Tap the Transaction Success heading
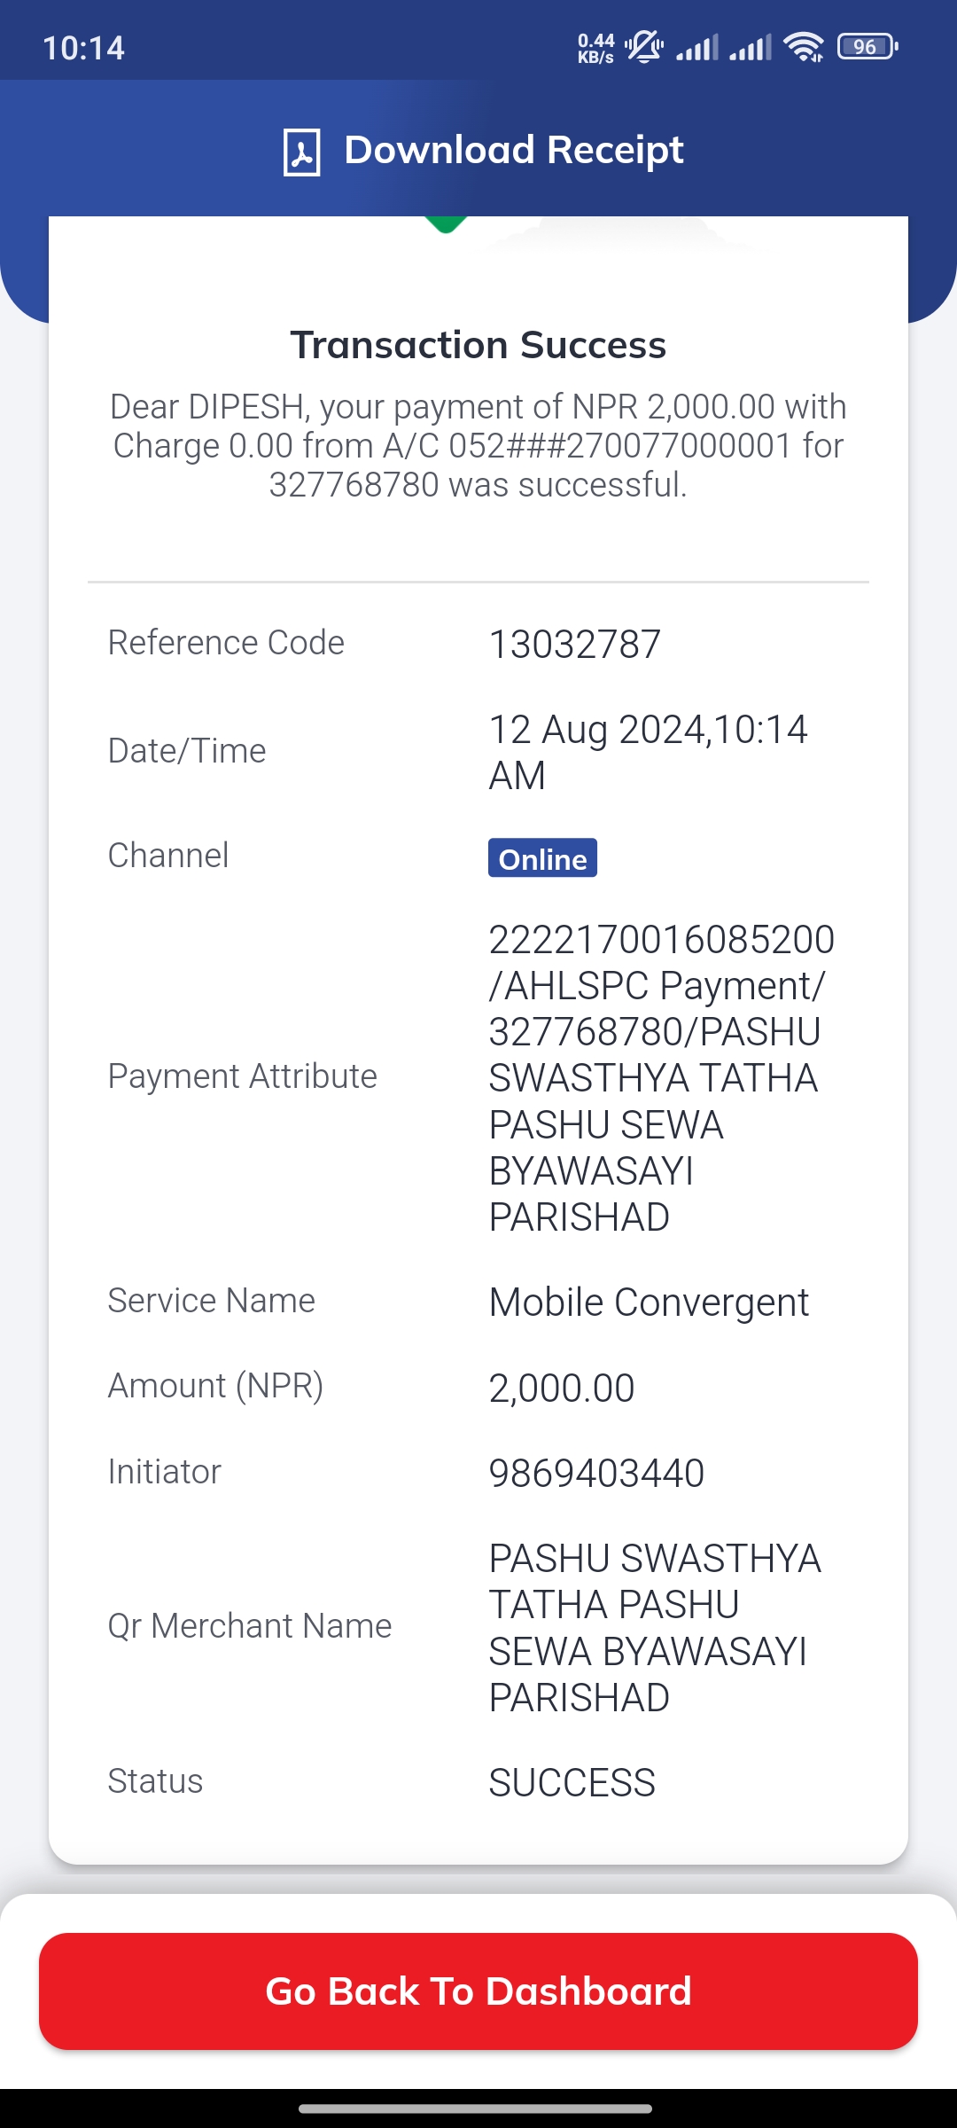Image resolution: width=957 pixels, height=2128 pixels. (x=478, y=345)
